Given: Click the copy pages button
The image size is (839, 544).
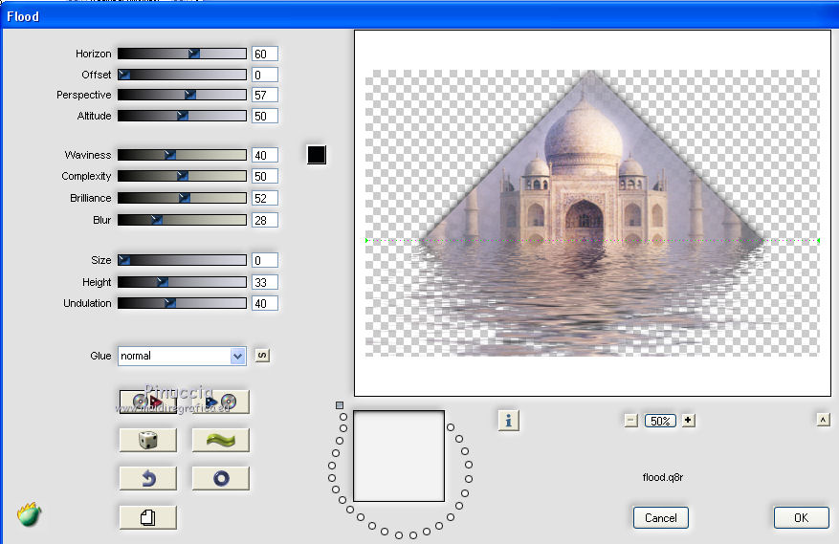Looking at the screenshot, I should pyautogui.click(x=147, y=517).
